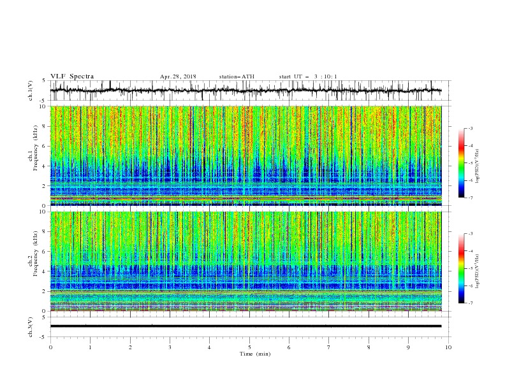505x390 pixels.
Task: Click time axis tick label '7'
Action: (329, 347)
